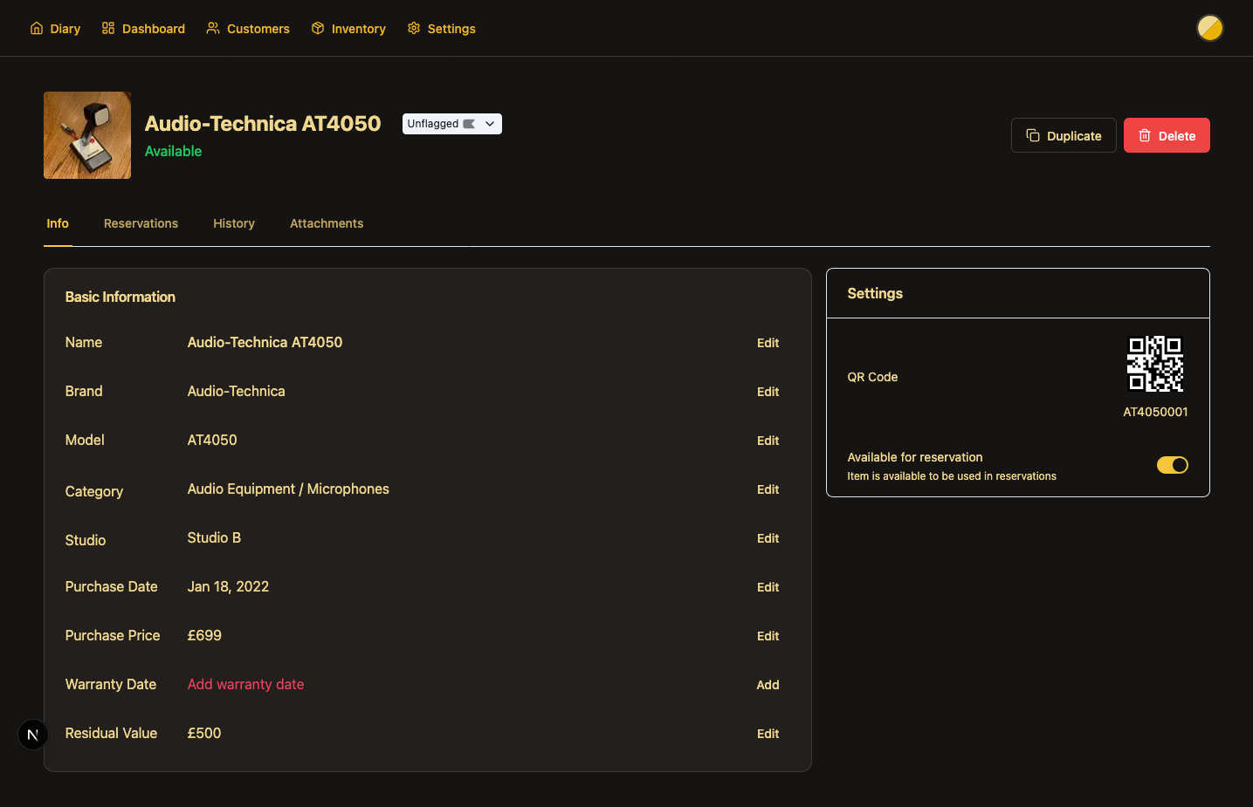1253x807 pixels.
Task: Switch to the Reservations tab
Action: [x=141, y=223]
